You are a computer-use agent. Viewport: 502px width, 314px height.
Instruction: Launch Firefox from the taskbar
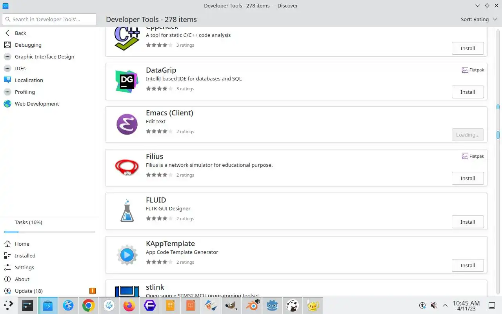(129, 305)
